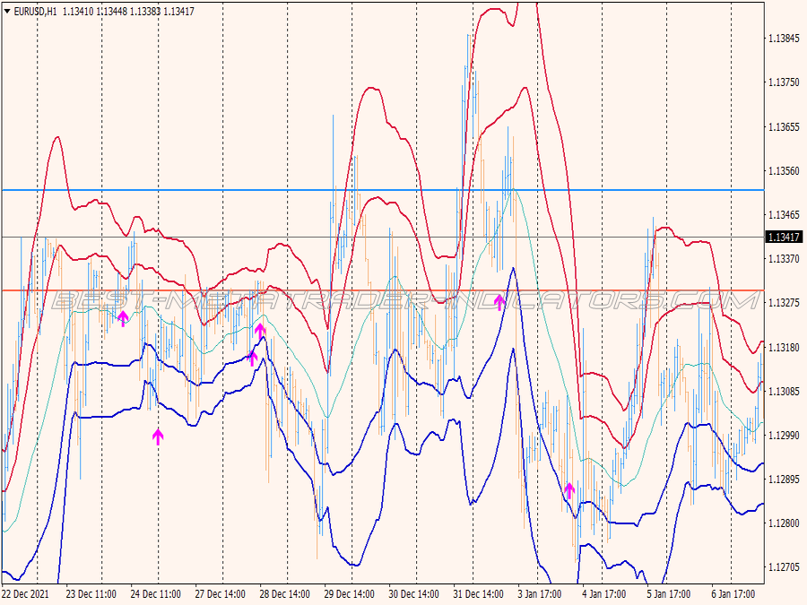Click price label 1.12705
This screenshot has height=605, width=807.
(784, 567)
